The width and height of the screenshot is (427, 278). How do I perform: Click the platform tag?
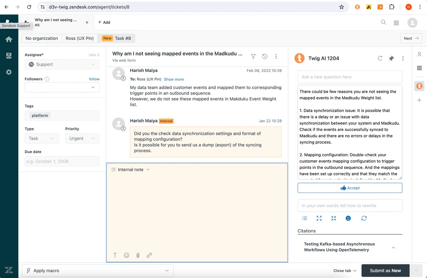point(40,115)
